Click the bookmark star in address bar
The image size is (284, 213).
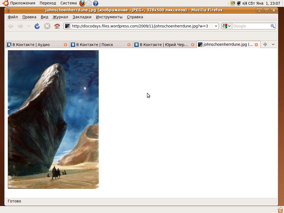tap(211, 26)
